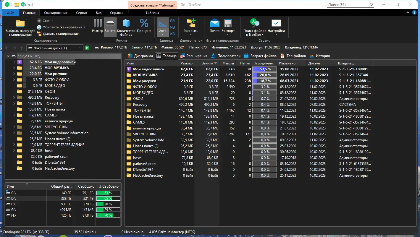Switch mode to Количество файлов

(x=126, y=27)
